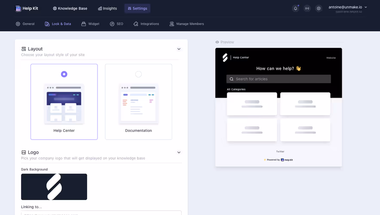Open the Settings tab
The width and height of the screenshot is (380, 215).
[x=137, y=9]
